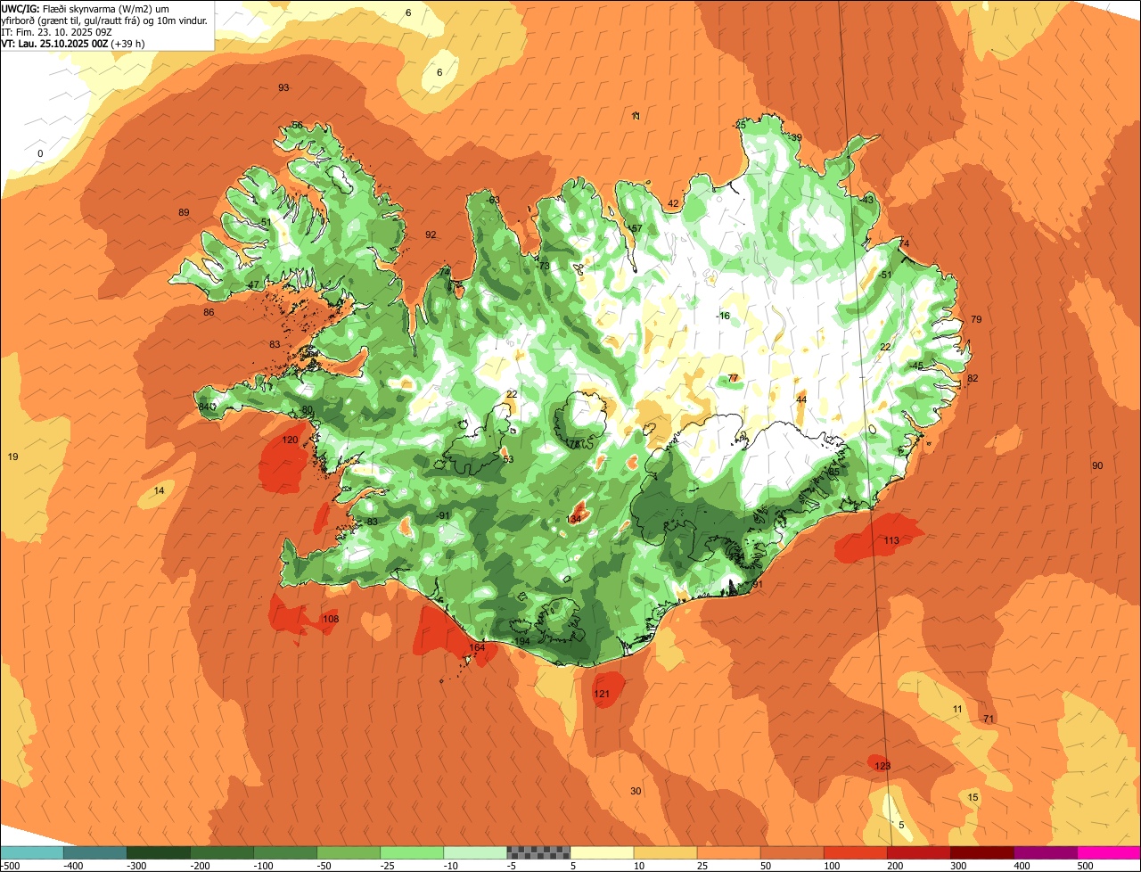
Task: Select the dark teal -400 legend swatch
Action: pyautogui.click(x=95, y=852)
